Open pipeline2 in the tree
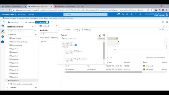169x95 pixels. click(15, 52)
